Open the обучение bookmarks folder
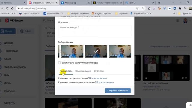Viewport: 192px width, 108px height. pyautogui.click(x=121, y=13)
